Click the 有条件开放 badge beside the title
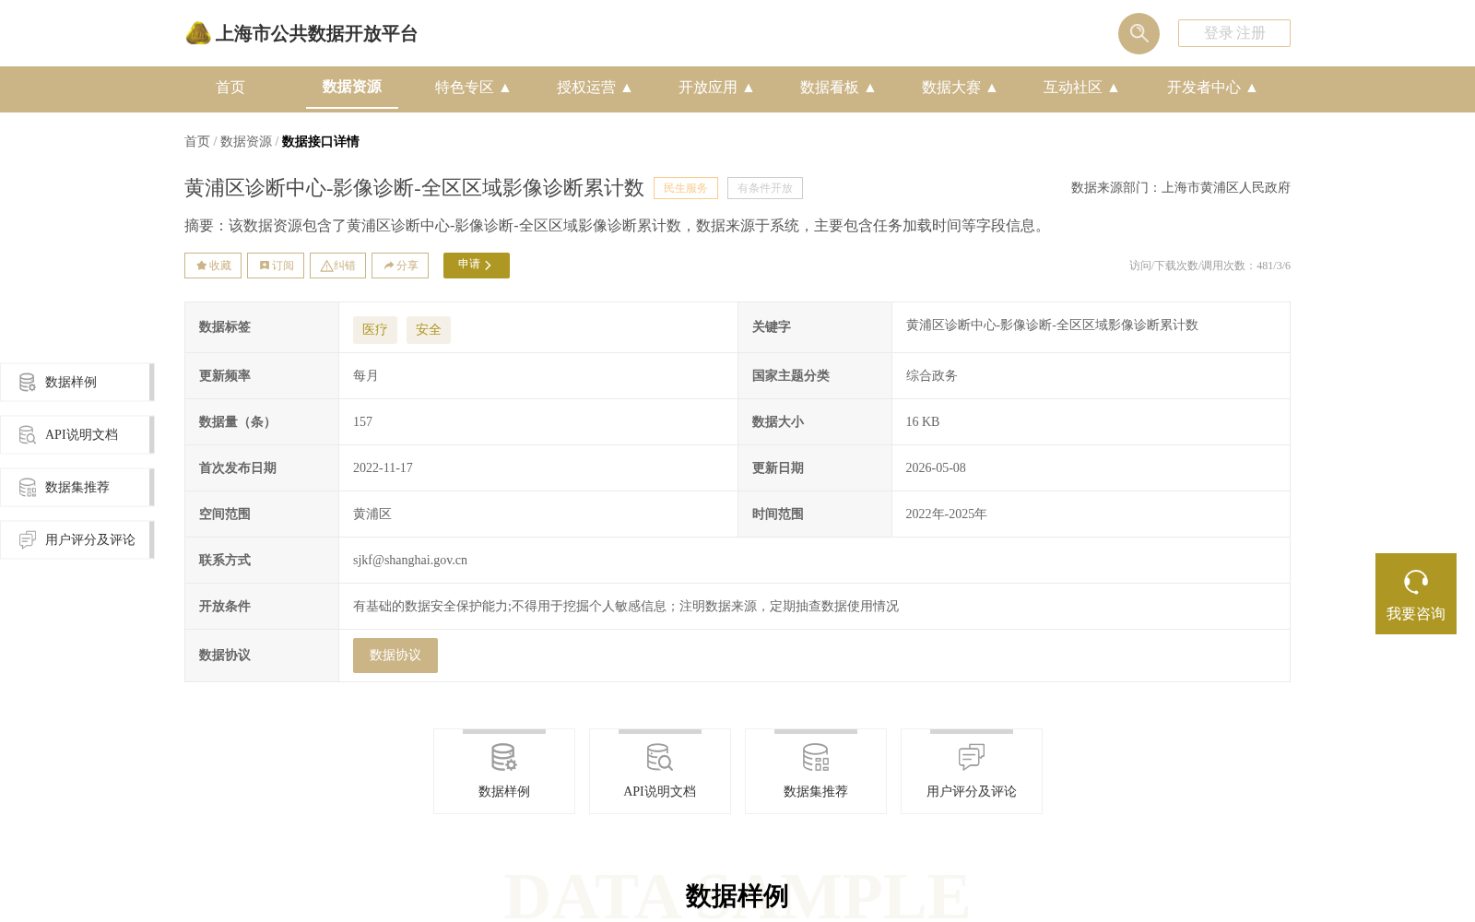The image size is (1475, 922). coord(765,188)
